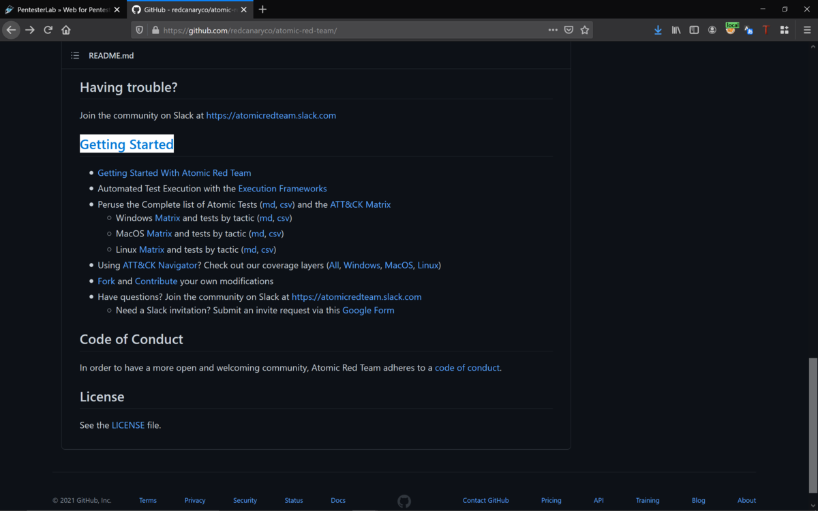Open Getting Started With Atomic Red Team
Viewport: 818px width, 511px height.
[175, 173]
